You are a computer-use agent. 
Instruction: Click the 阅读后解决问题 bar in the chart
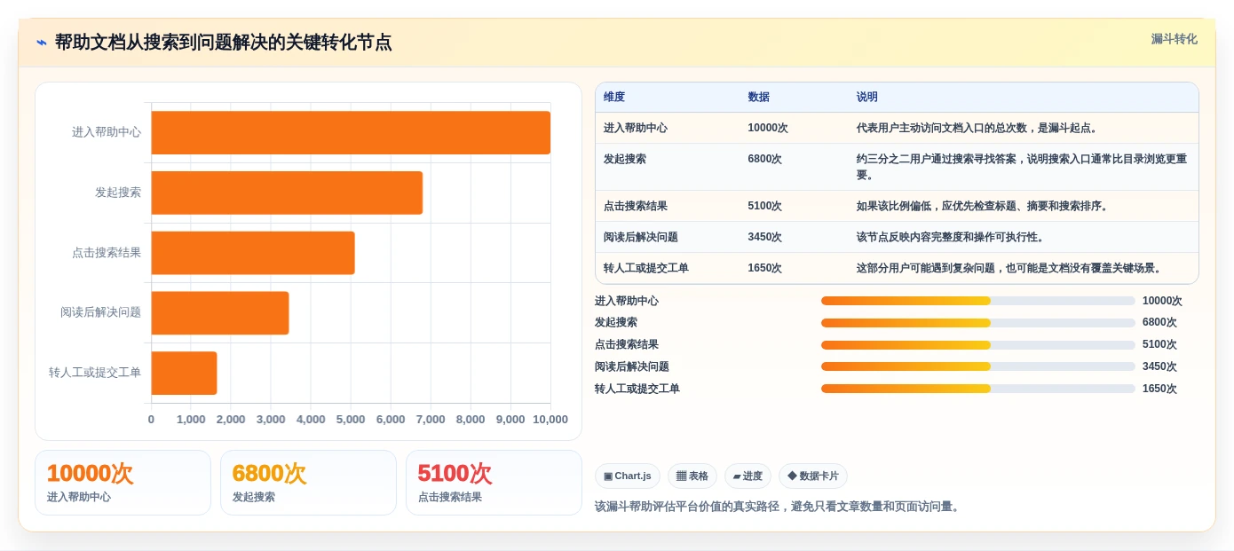click(x=220, y=313)
